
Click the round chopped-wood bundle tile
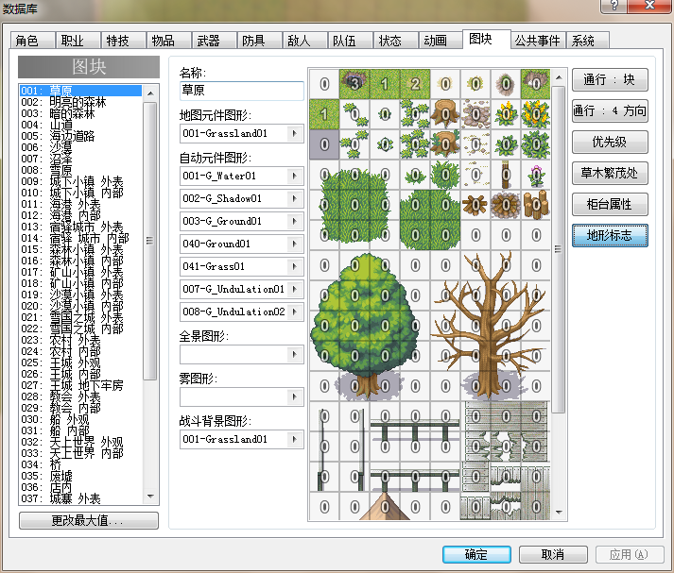click(506, 205)
